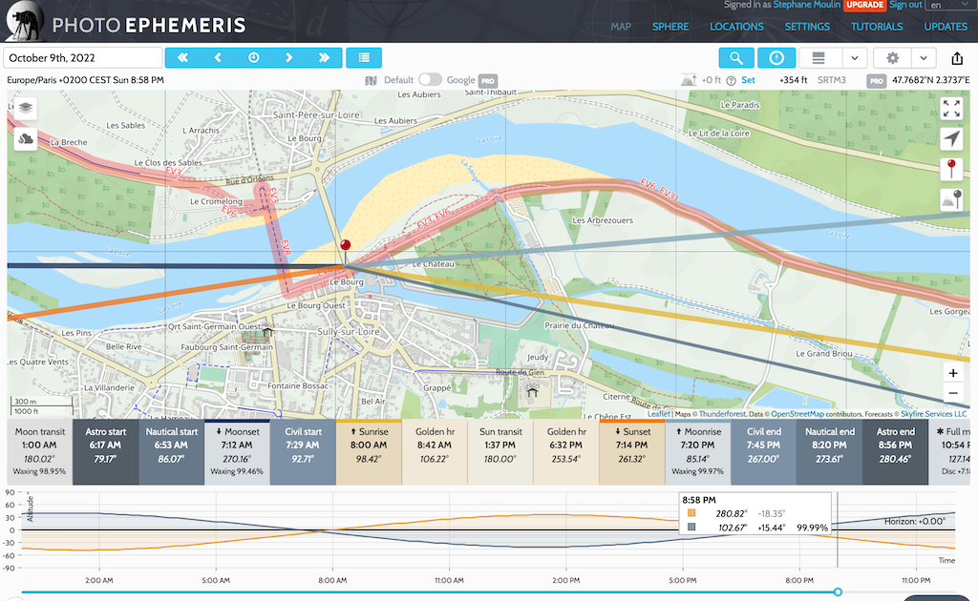Viewport: 978px width, 601px height.
Task: Enter fullscreen map mode
Action: pyautogui.click(x=951, y=109)
